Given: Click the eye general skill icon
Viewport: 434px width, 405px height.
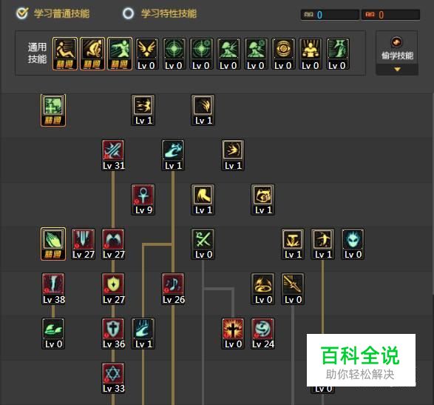Looking at the screenshot, I should (x=283, y=54).
